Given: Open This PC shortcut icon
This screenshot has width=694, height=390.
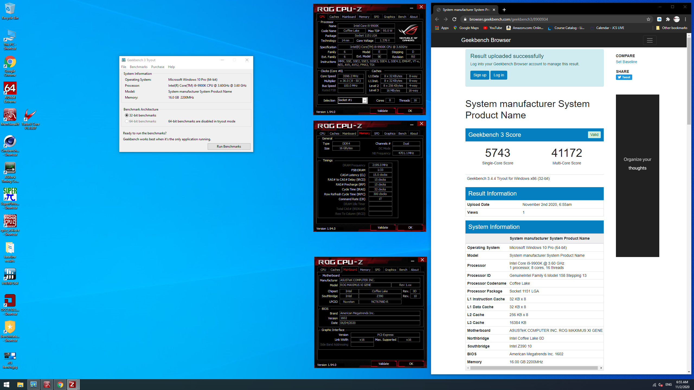Looking at the screenshot, I should pos(10,40).
